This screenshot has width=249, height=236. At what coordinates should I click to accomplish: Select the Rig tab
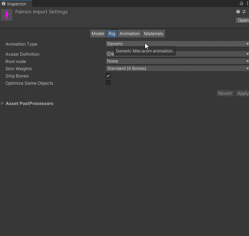click(x=112, y=34)
